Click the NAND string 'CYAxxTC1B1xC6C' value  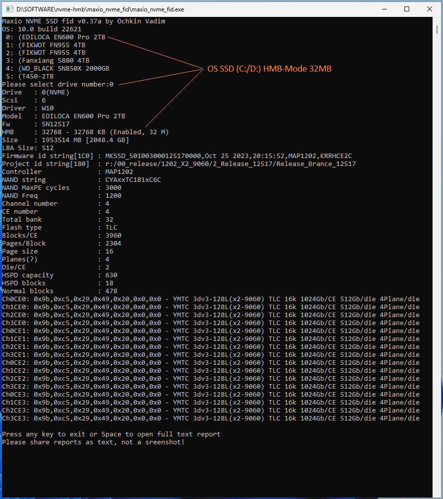click(133, 180)
